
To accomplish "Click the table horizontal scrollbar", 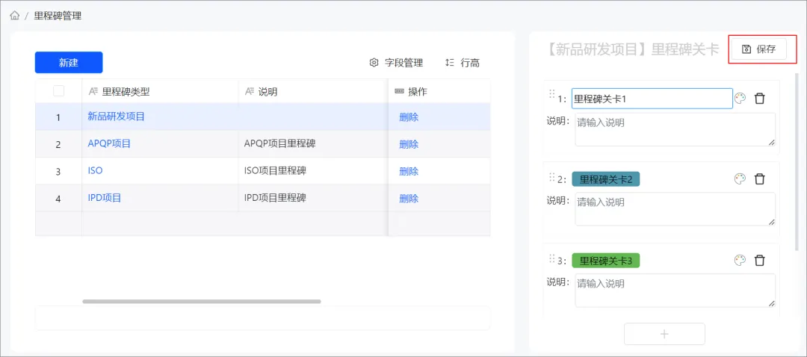I will pos(202,302).
